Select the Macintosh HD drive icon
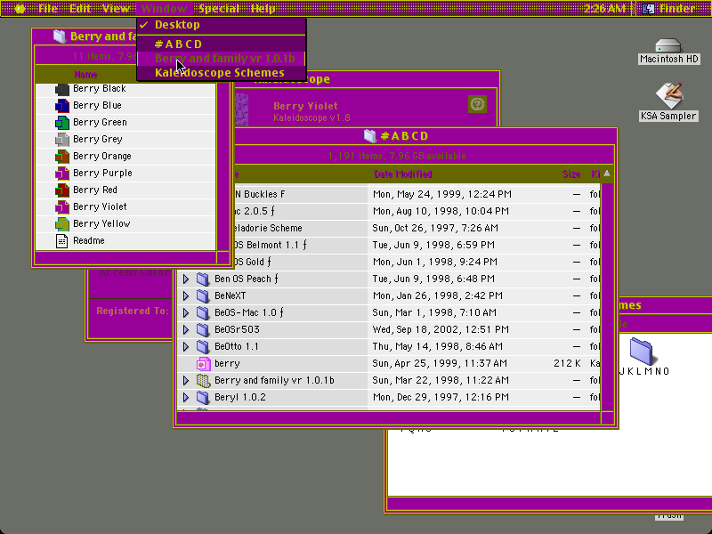Image resolution: width=712 pixels, height=534 pixels. tap(668, 46)
